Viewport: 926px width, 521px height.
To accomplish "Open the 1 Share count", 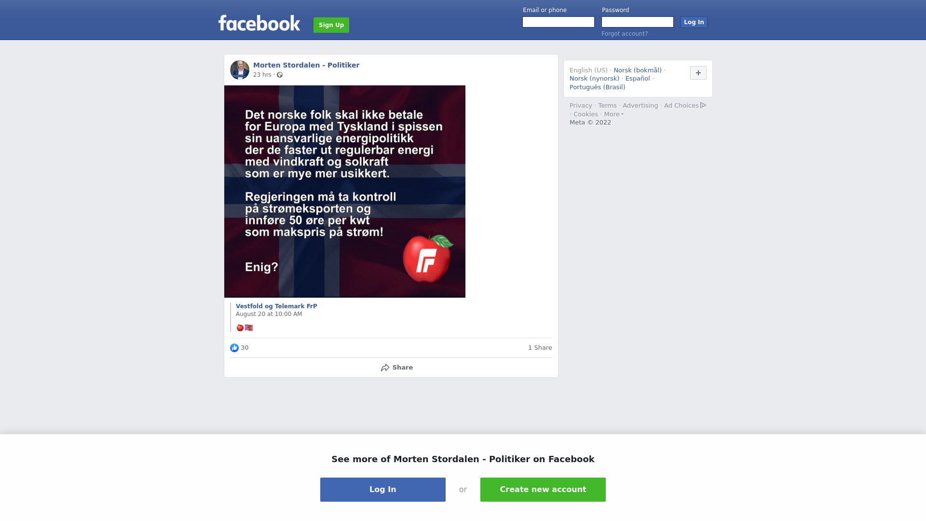I will pyautogui.click(x=540, y=348).
